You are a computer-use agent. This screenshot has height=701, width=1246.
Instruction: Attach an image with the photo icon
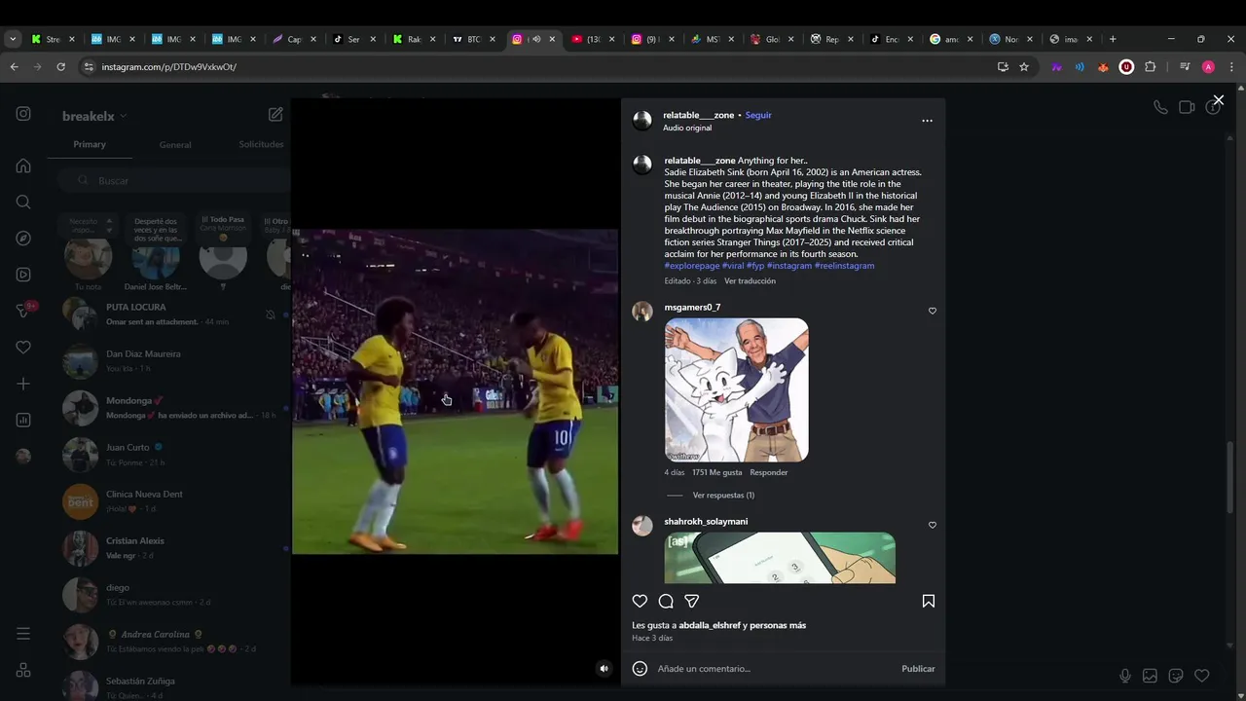[1150, 676]
